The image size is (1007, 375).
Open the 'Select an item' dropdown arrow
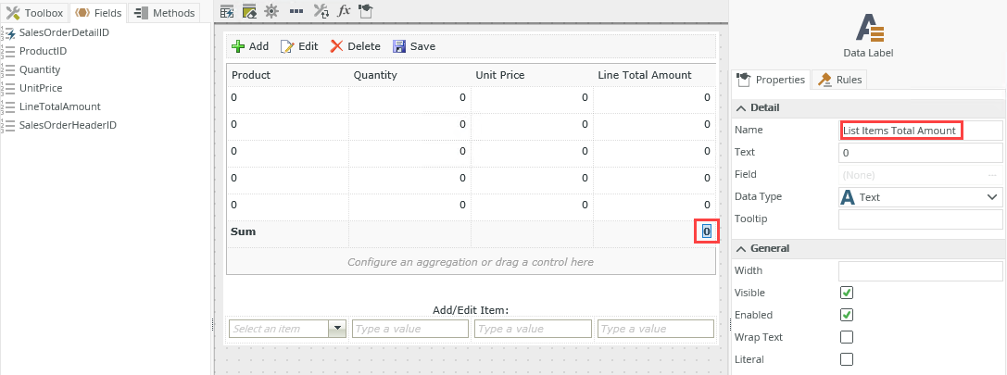[337, 329]
